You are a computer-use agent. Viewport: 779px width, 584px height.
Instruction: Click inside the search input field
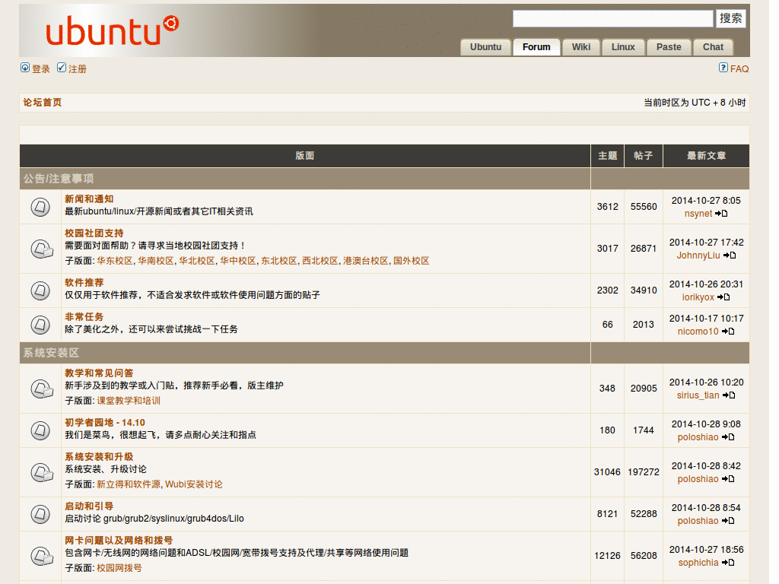coord(612,18)
